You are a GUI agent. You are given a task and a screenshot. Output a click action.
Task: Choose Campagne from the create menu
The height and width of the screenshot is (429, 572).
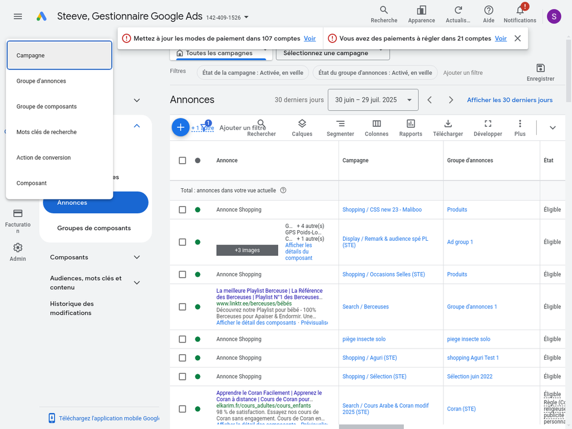(59, 55)
